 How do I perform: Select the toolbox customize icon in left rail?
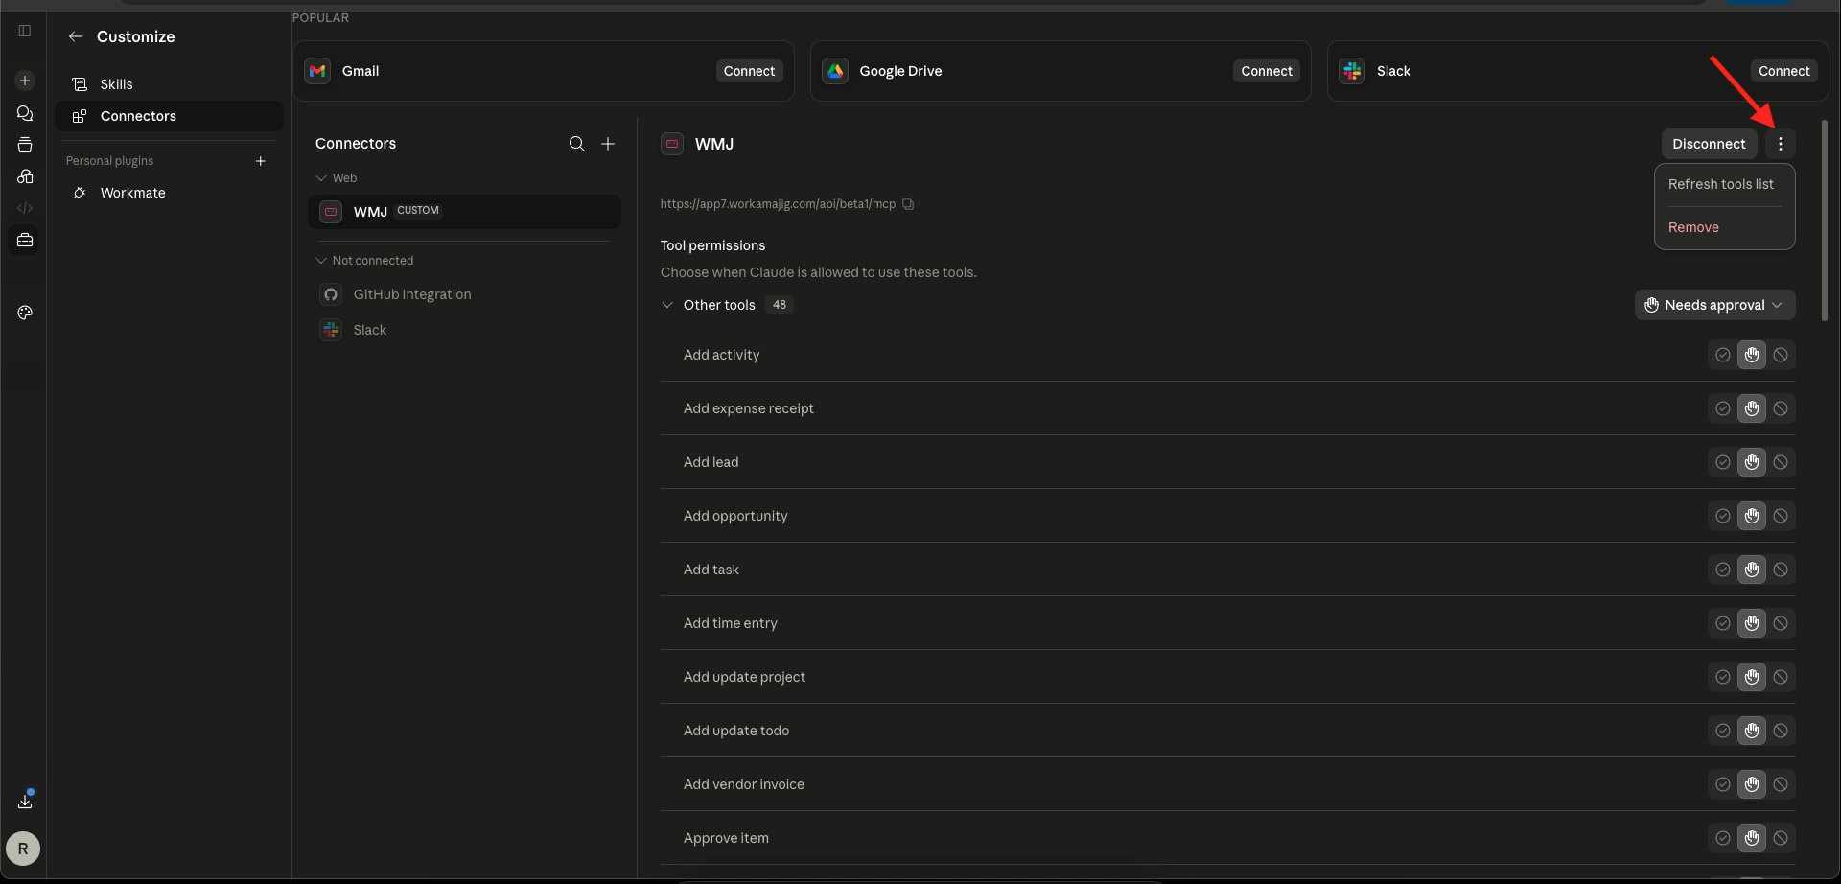[25, 240]
